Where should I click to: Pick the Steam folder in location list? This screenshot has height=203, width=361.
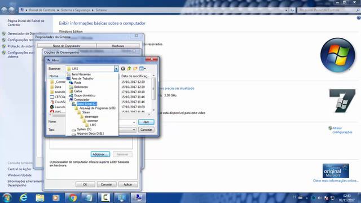(x=86, y=112)
